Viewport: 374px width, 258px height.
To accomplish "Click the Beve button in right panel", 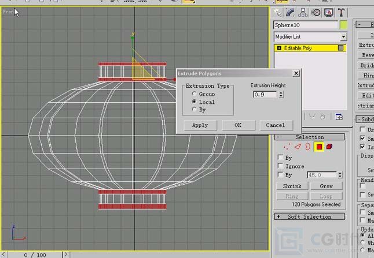I will click(x=366, y=55).
